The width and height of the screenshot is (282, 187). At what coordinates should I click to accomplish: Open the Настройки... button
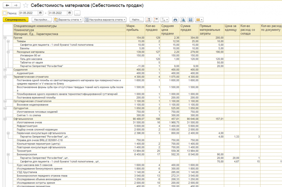point(42,20)
